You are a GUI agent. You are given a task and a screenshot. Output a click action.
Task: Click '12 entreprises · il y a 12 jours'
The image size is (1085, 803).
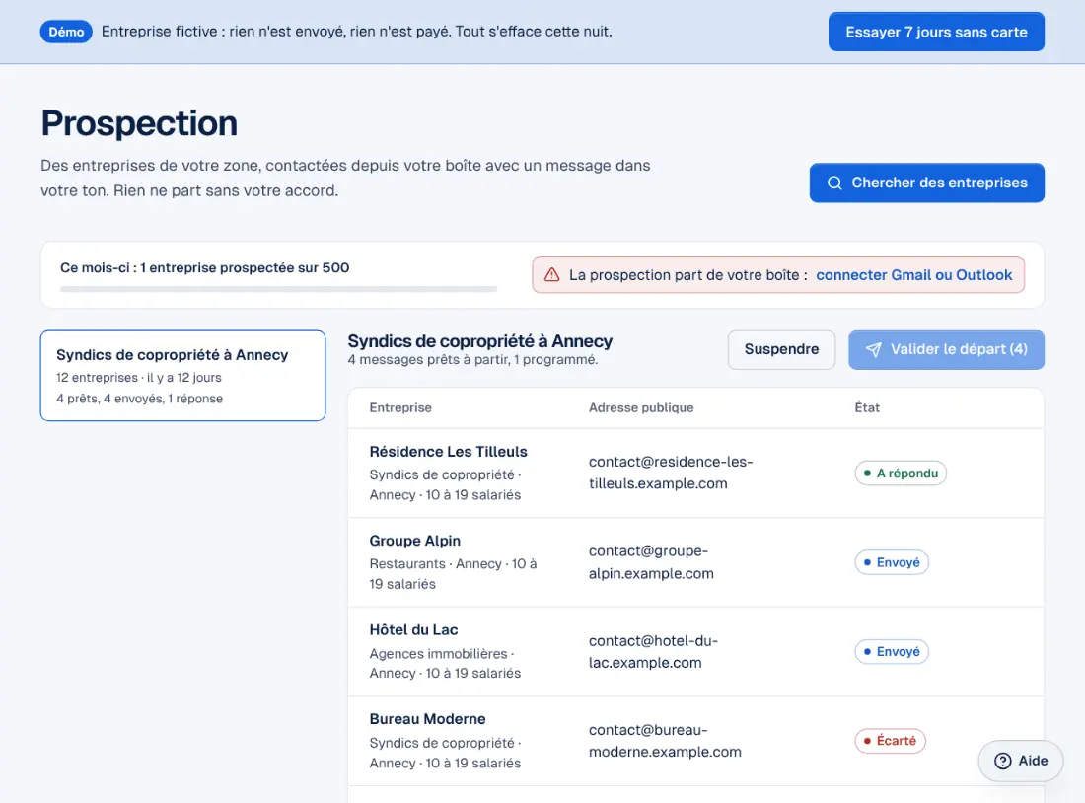[139, 377]
